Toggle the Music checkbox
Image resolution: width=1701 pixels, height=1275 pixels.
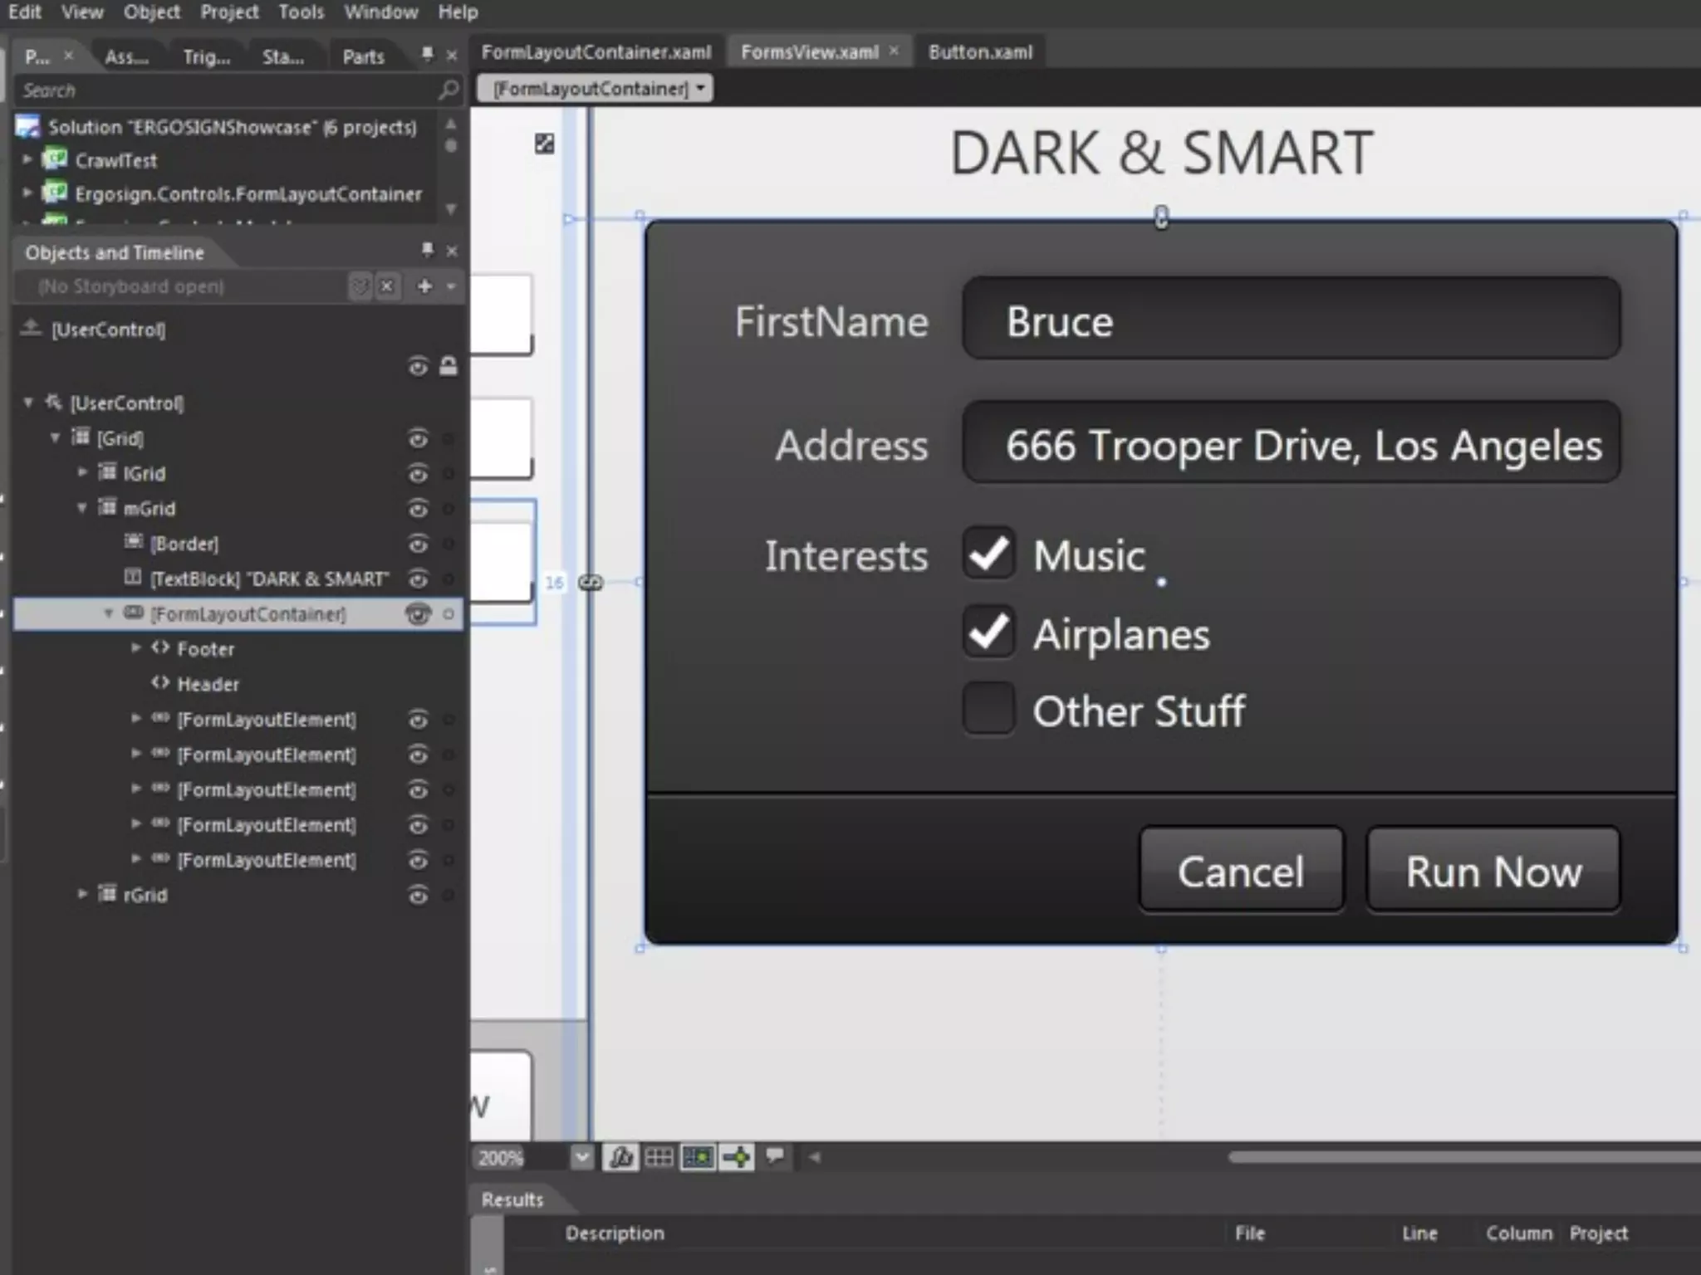(x=988, y=553)
